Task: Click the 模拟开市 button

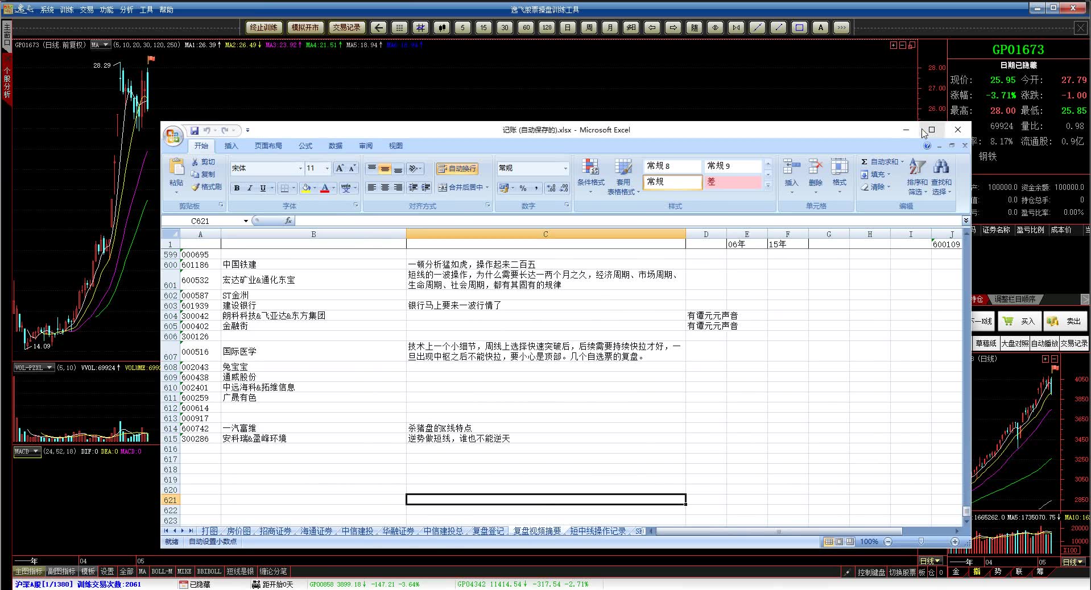Action: click(x=305, y=27)
